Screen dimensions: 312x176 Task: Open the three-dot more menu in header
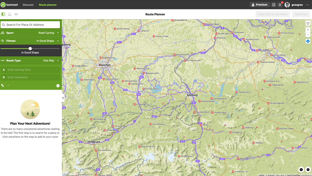click(x=307, y=5)
